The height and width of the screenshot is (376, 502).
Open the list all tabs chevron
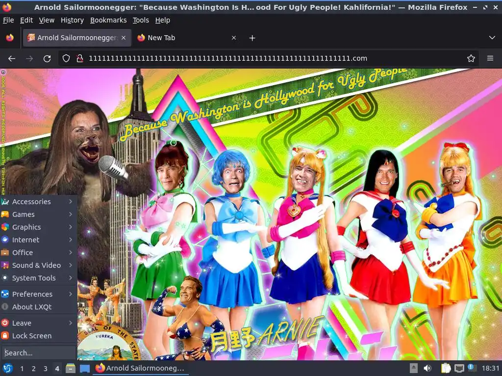(x=492, y=38)
